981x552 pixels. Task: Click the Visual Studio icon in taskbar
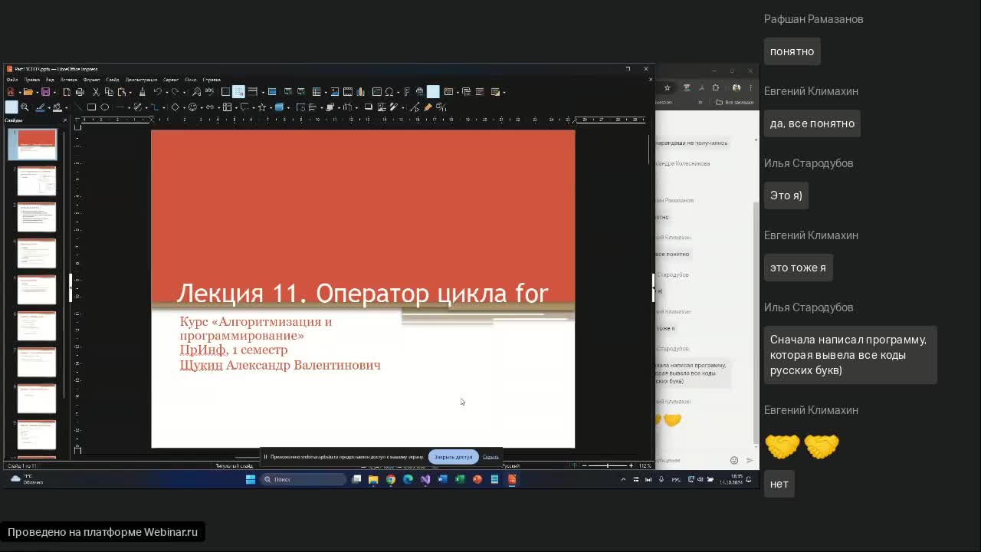point(425,479)
